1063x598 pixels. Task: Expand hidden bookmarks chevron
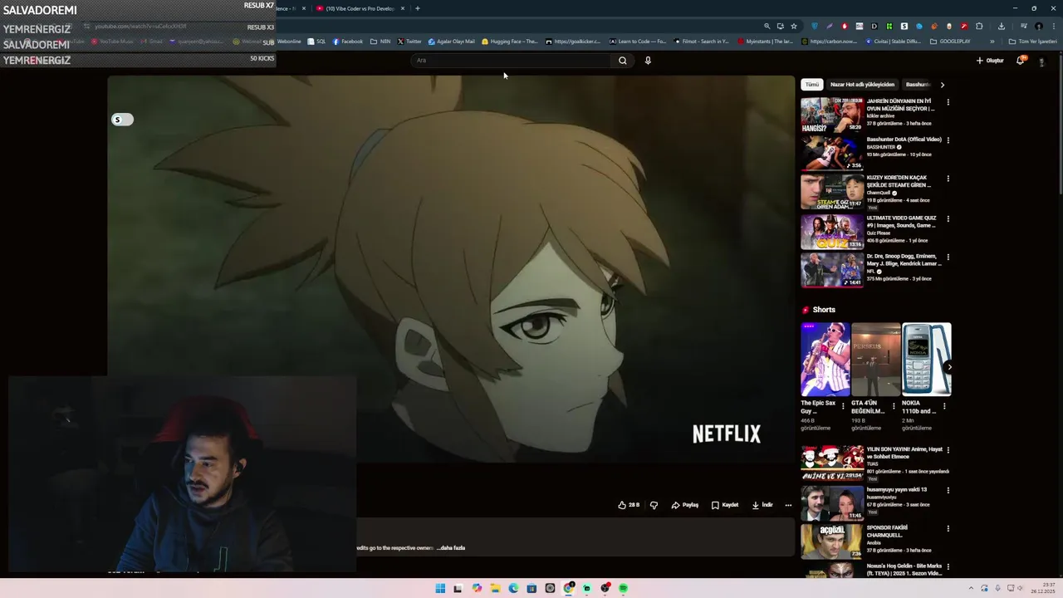(992, 42)
